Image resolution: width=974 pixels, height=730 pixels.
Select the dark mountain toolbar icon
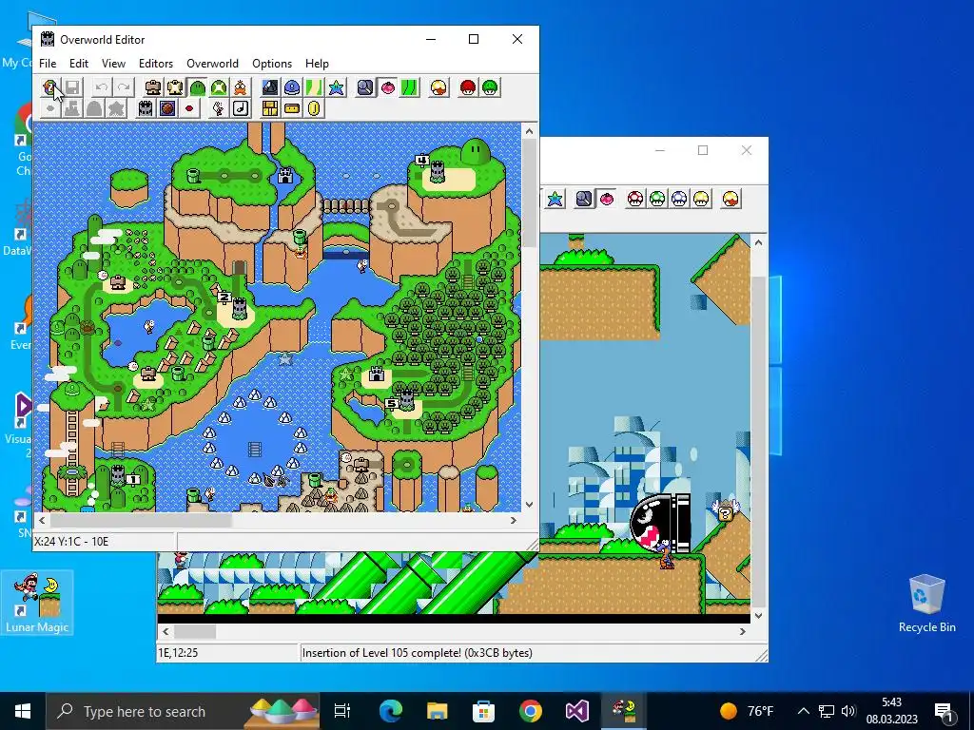[x=269, y=87]
